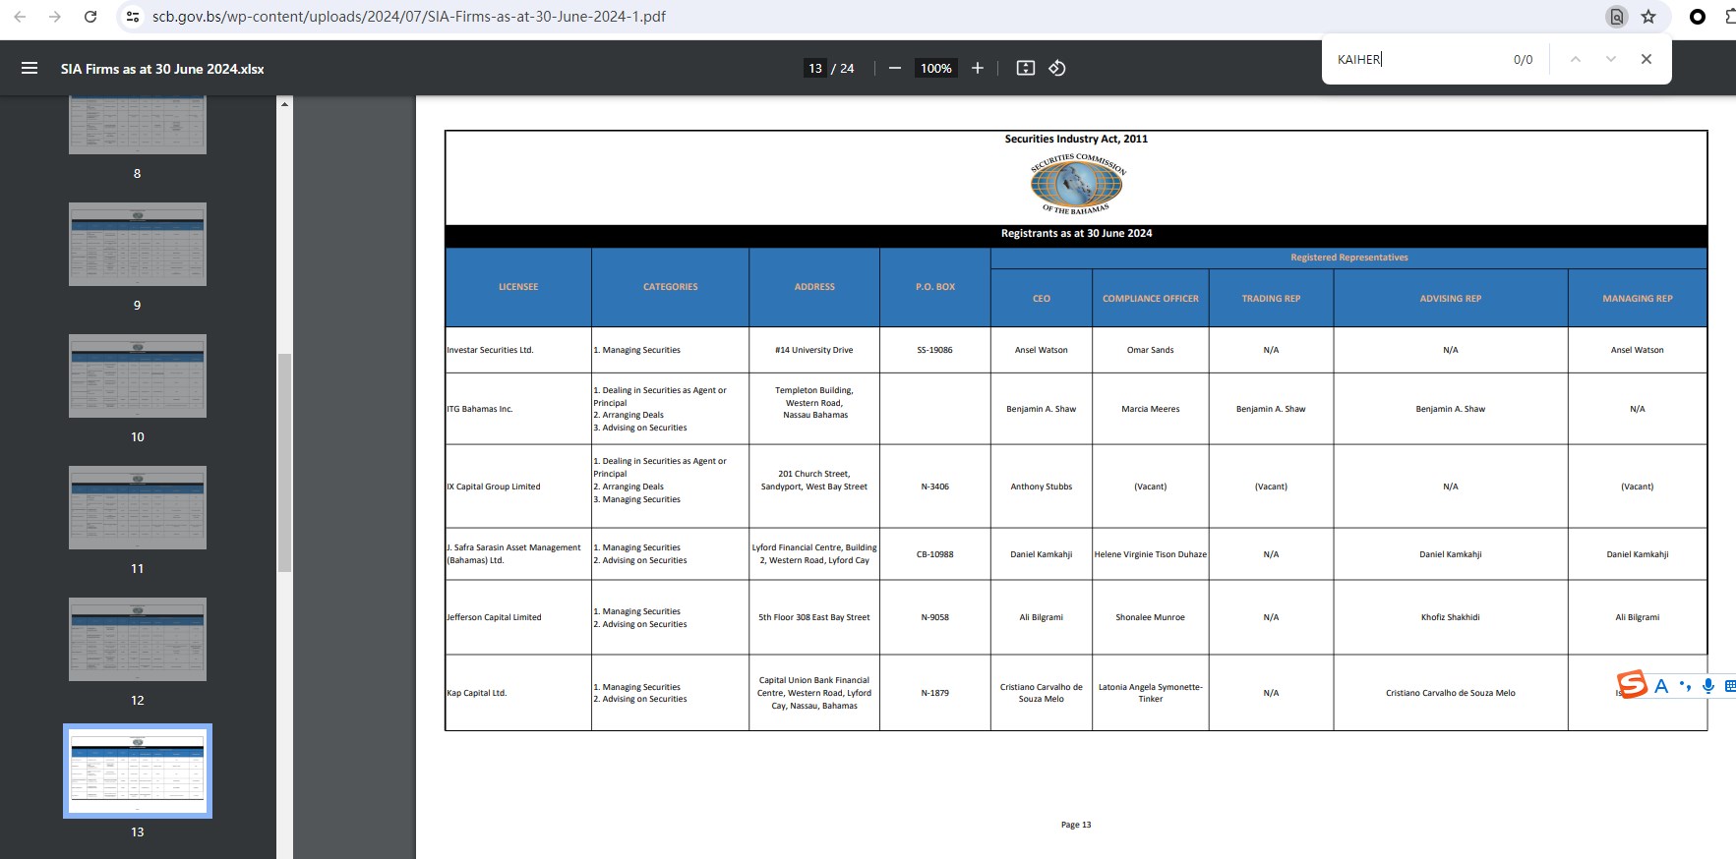
Task: Click IX Capital Group Limited cell
Action: click(x=518, y=487)
